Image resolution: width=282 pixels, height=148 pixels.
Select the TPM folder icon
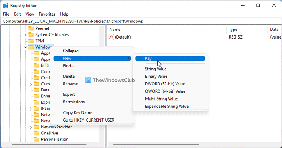click(x=31, y=41)
